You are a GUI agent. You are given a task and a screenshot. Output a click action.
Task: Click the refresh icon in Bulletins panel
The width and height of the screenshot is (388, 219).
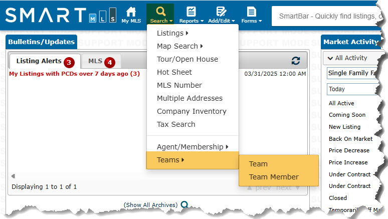tap(296, 61)
